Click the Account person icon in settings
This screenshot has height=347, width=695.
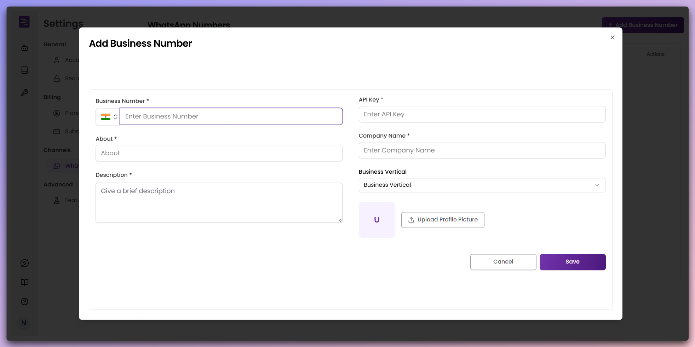57,60
